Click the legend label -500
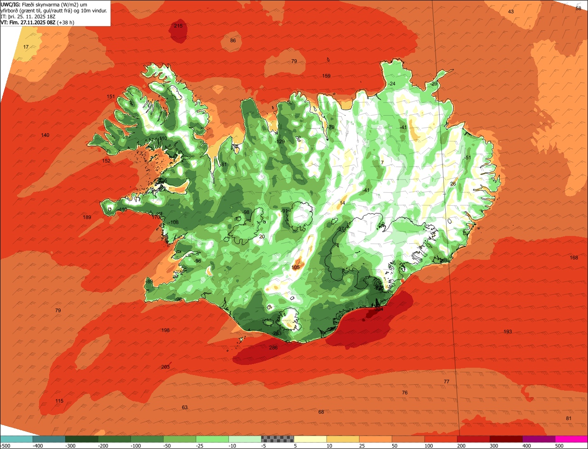This screenshot has width=588, height=449. pos(6,446)
